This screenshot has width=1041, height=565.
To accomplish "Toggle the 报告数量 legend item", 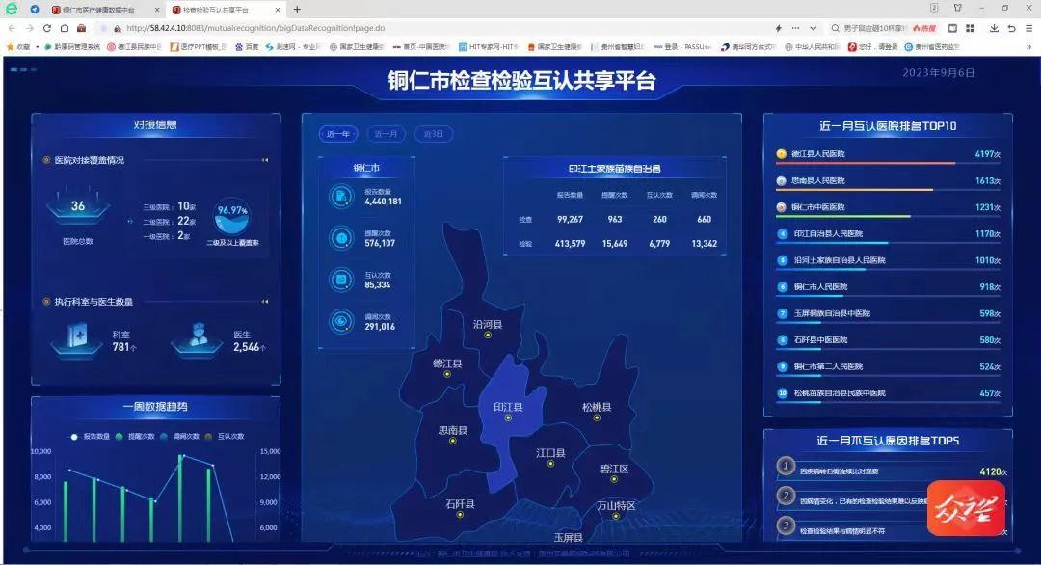I will click(91, 436).
